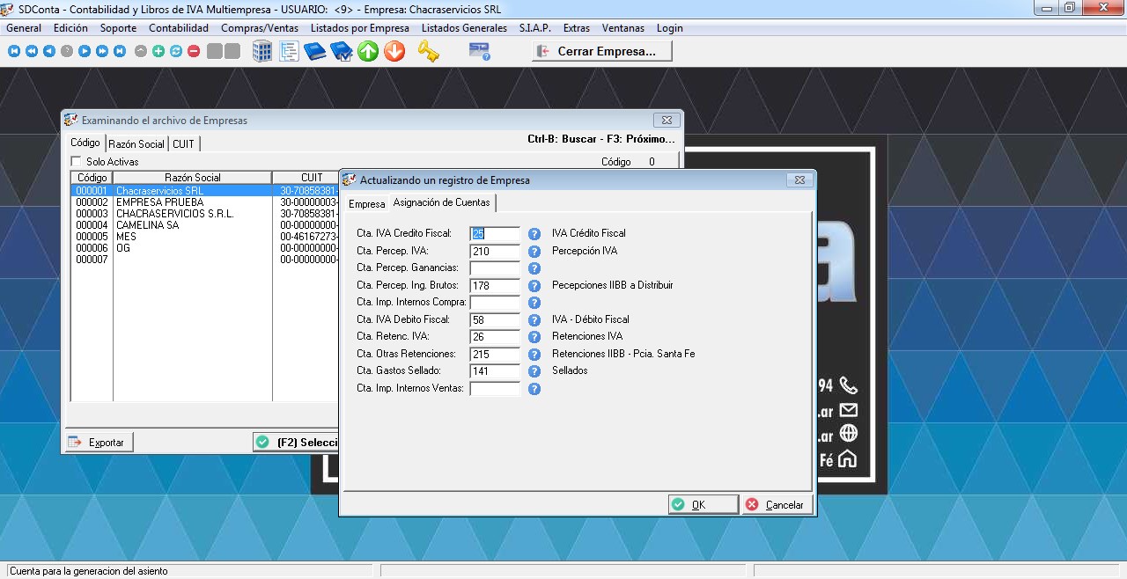Click the SD help icon in toolbar
The height and width of the screenshot is (579, 1127).
tap(479, 52)
